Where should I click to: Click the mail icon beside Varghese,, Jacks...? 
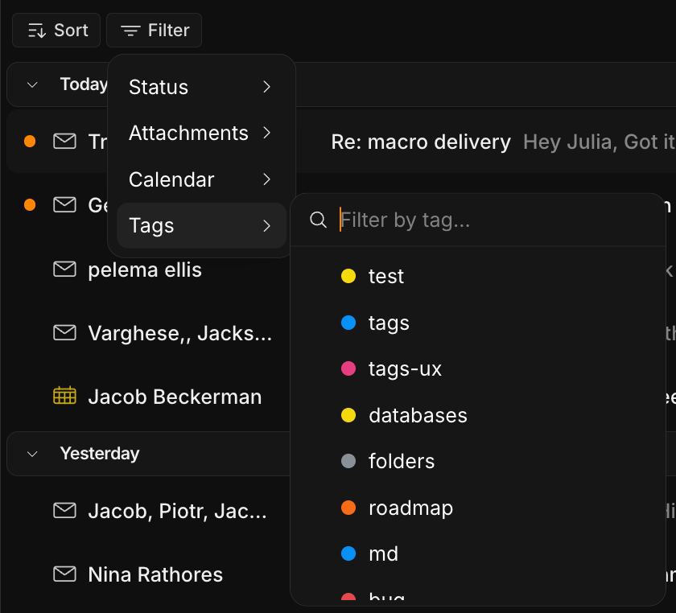pyautogui.click(x=64, y=333)
